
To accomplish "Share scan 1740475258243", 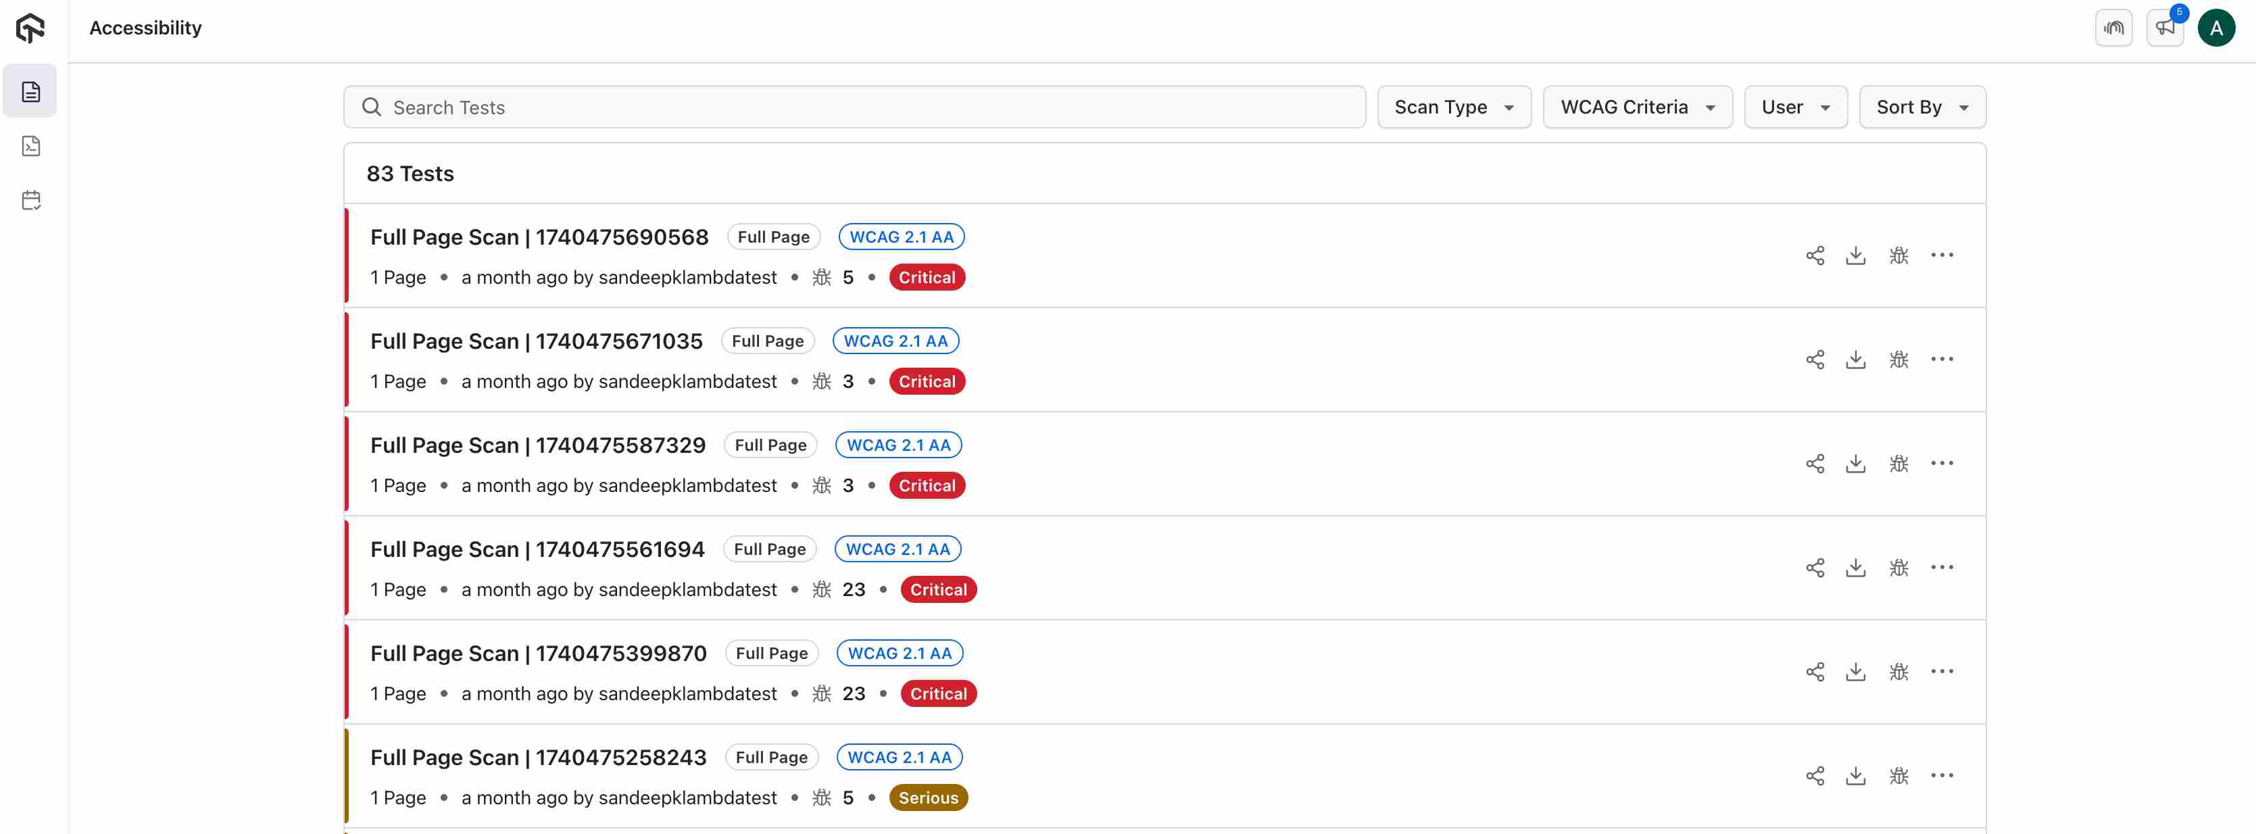I will [x=1815, y=776].
